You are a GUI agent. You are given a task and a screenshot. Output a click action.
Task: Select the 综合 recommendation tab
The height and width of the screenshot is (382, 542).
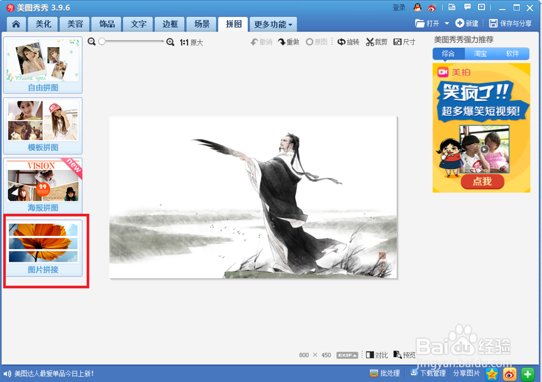pos(448,54)
